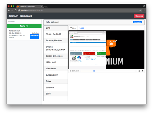Screen dimensions: 153x114
Task: Play the recorded test video
Action: (70, 71)
